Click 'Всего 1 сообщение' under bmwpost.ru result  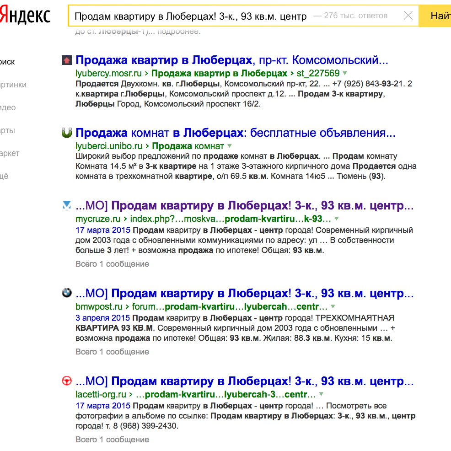[112, 352]
